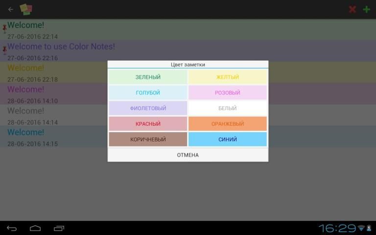This screenshot has width=376, height=235.
Task: Choose the ЖЕЛТЫЙ yellow color
Action: (228, 77)
